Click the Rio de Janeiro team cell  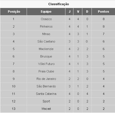46,79
